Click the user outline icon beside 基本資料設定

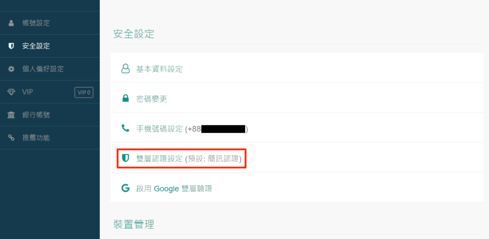tap(126, 69)
